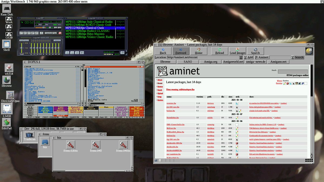The height and width of the screenshot is (182, 324).
Task: Click the Aminet search engine selector
Action: tap(262, 57)
